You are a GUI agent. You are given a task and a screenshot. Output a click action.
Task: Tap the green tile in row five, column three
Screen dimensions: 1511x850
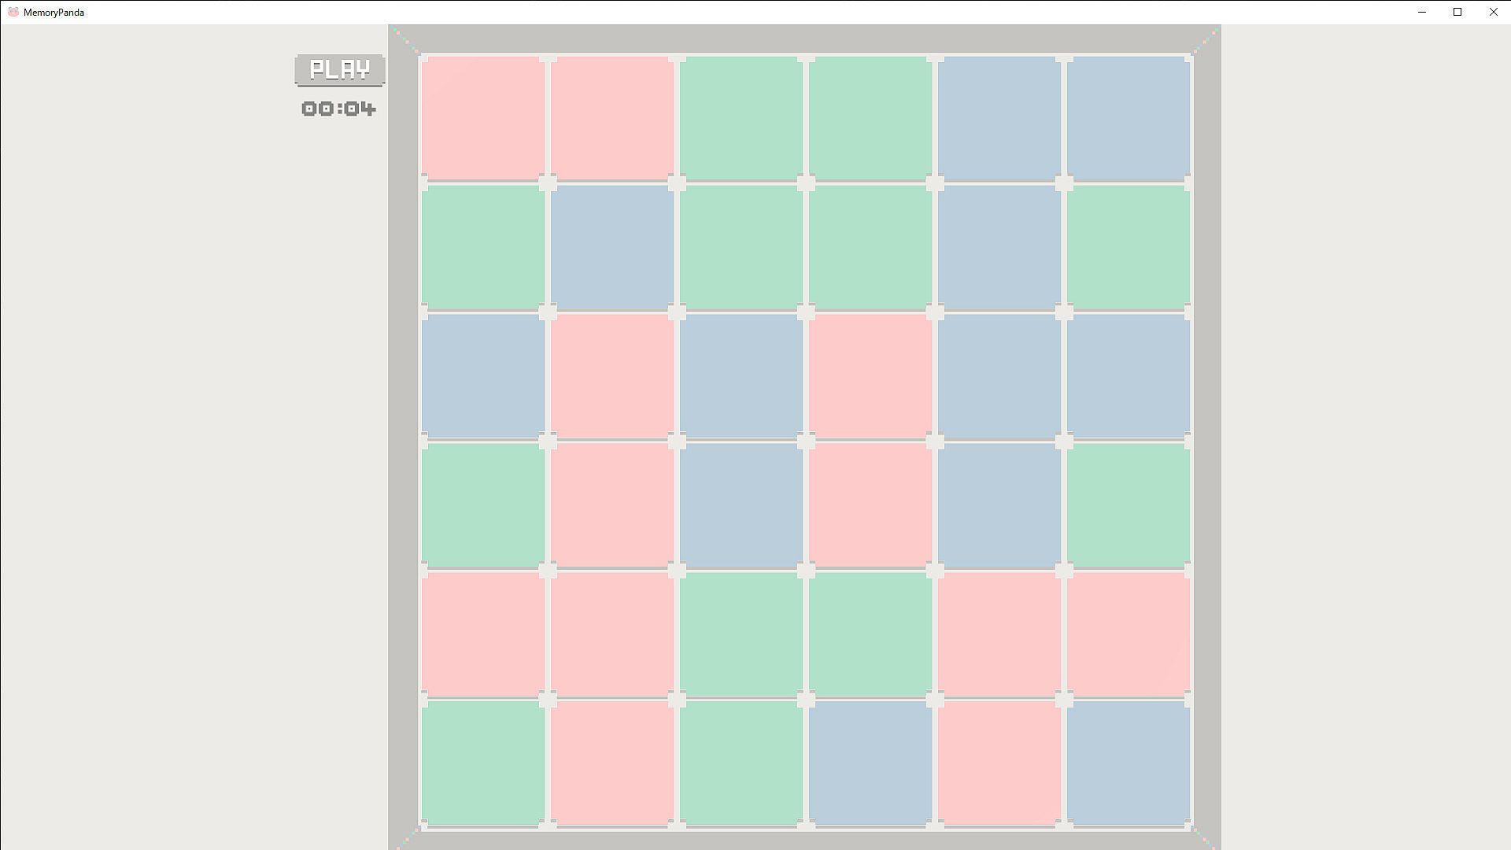coord(741,634)
